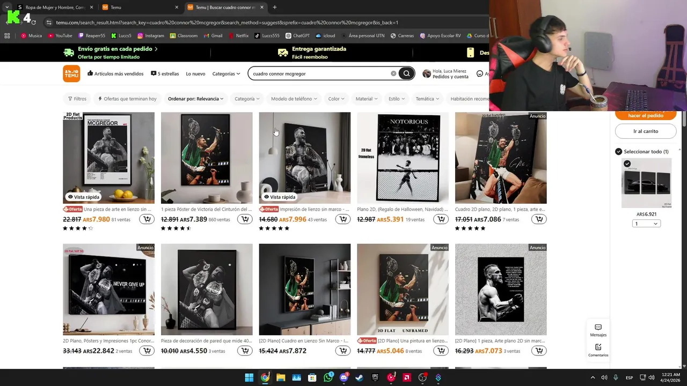
Task: Expand the Modelo de teléfono filter
Action: tap(294, 99)
